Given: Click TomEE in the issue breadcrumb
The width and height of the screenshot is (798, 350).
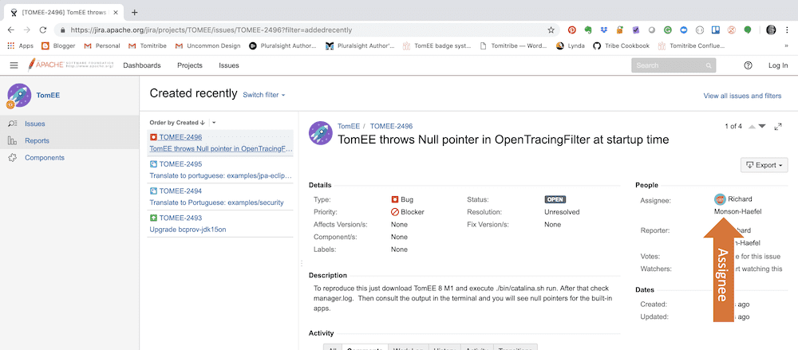Looking at the screenshot, I should click(x=349, y=126).
